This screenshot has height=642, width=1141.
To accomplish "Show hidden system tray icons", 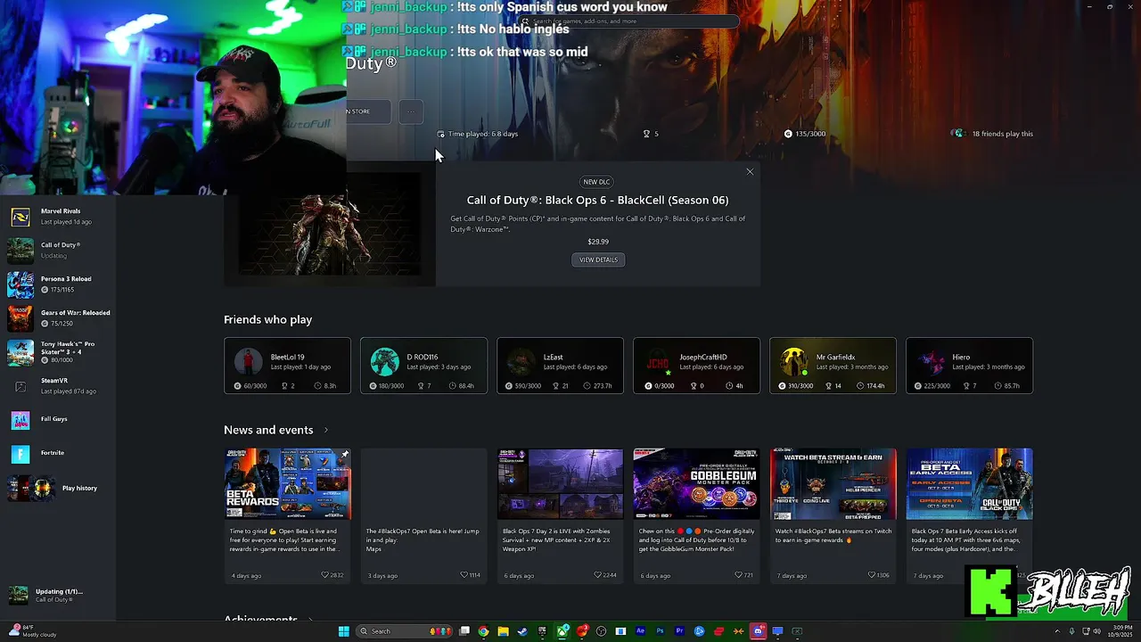I will pos(1057,631).
